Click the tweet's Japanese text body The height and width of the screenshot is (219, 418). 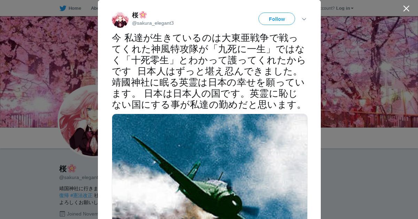point(209,71)
